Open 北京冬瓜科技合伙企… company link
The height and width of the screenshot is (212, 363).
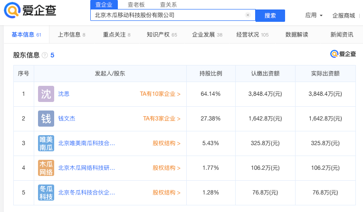click(86, 193)
